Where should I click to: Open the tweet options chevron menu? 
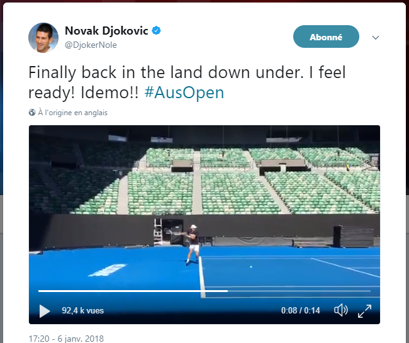pyautogui.click(x=376, y=38)
